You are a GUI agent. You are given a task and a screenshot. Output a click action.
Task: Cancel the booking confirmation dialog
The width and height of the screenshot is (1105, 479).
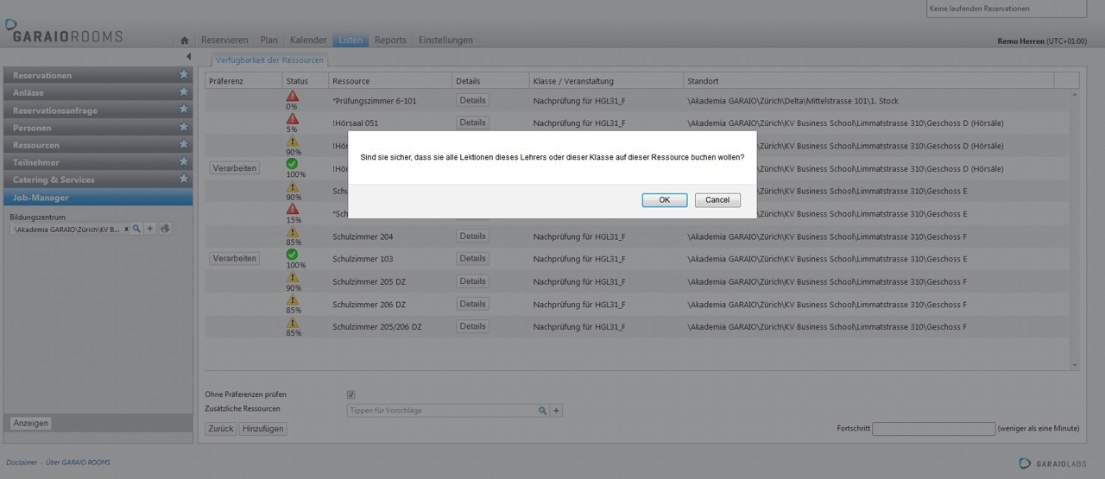pyautogui.click(x=717, y=200)
